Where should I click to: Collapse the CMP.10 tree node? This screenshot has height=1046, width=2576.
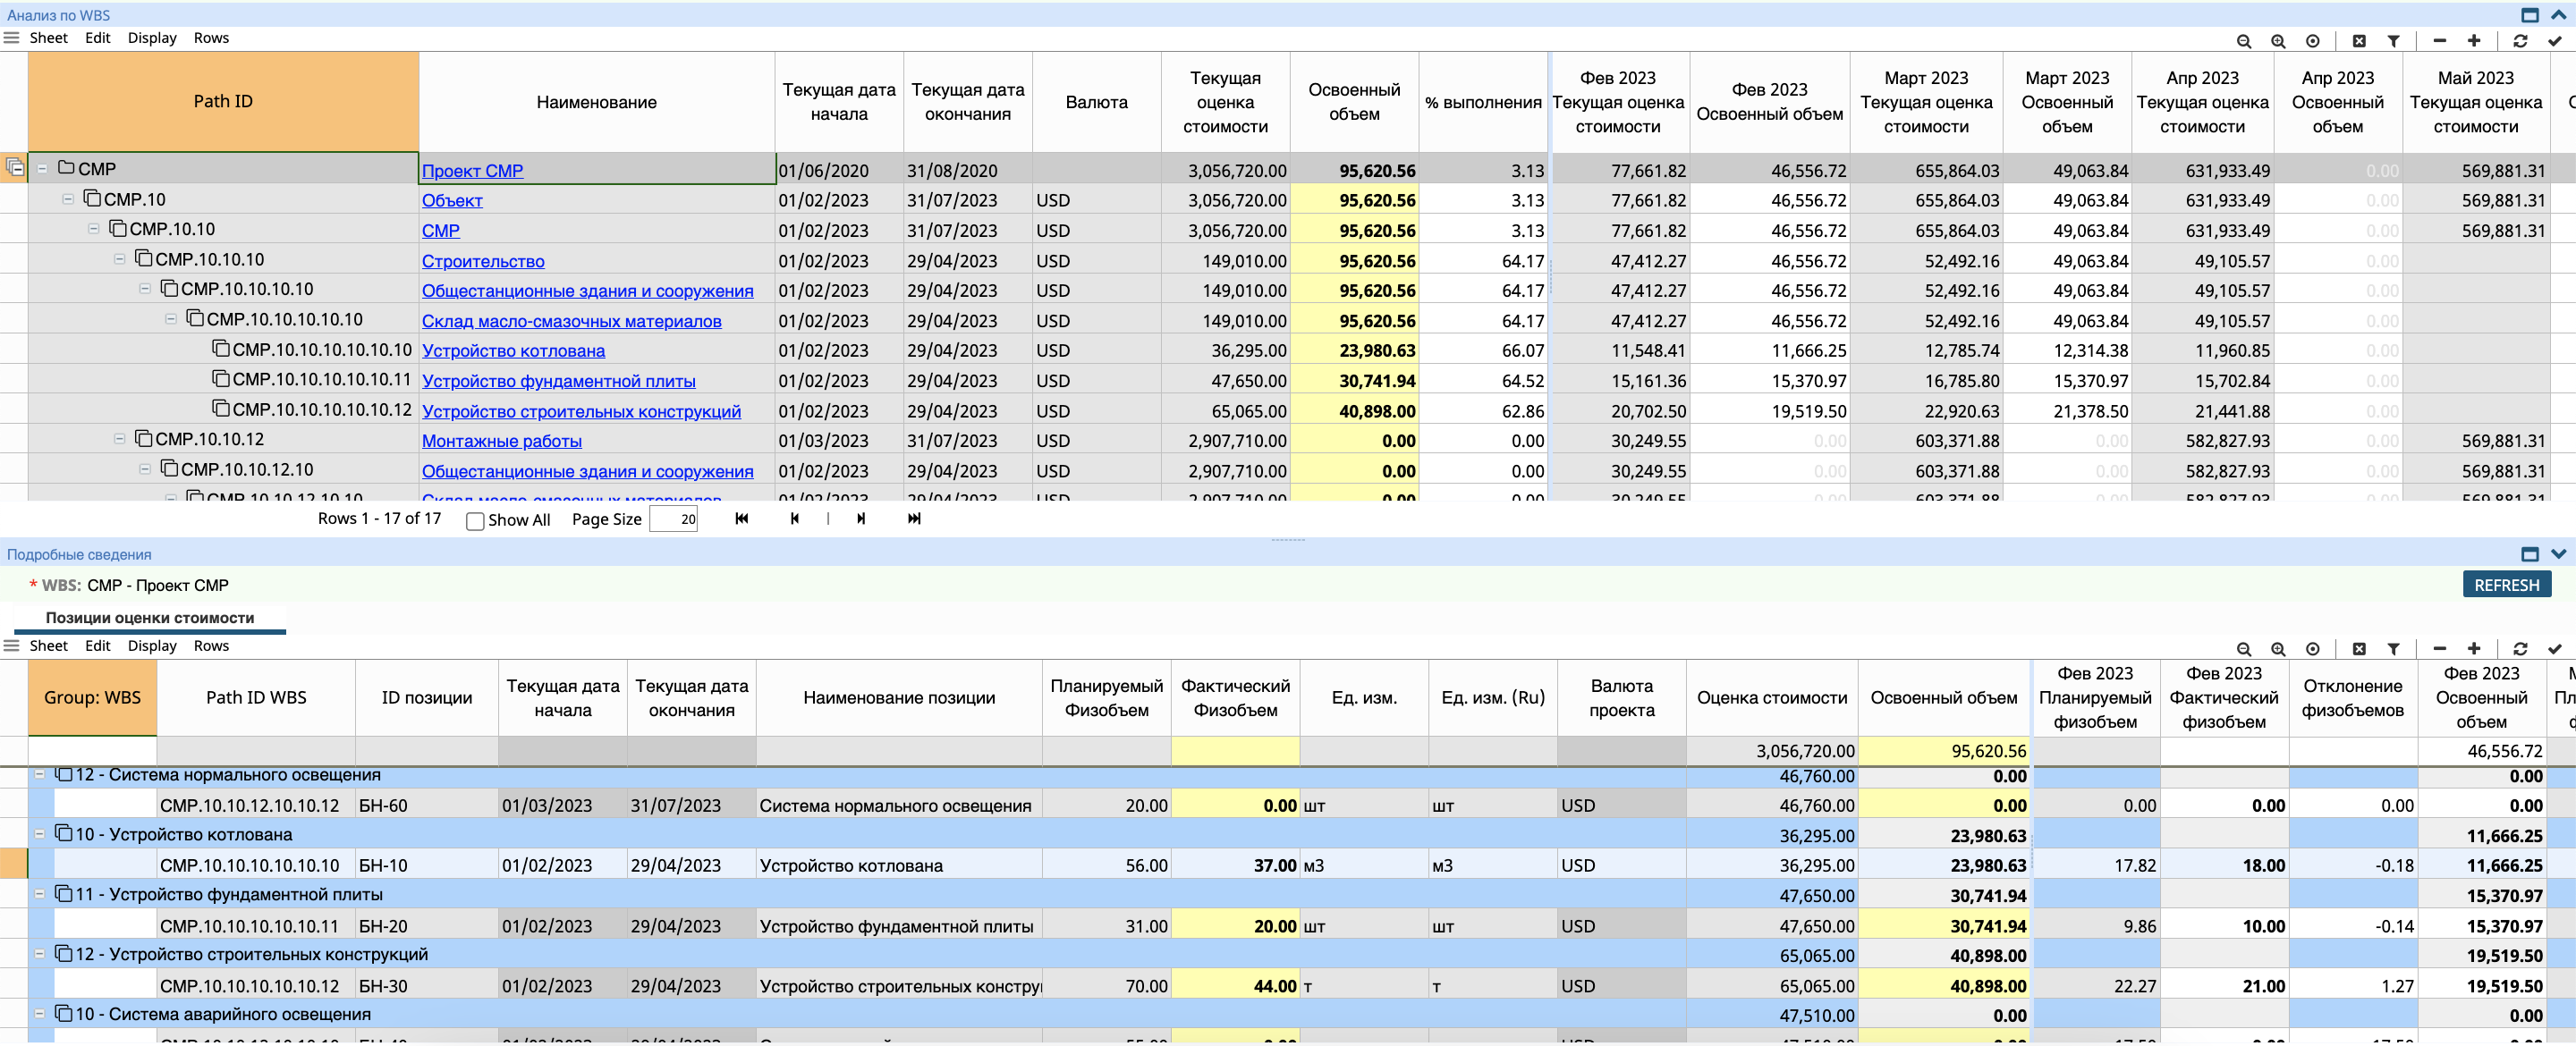coord(68,199)
